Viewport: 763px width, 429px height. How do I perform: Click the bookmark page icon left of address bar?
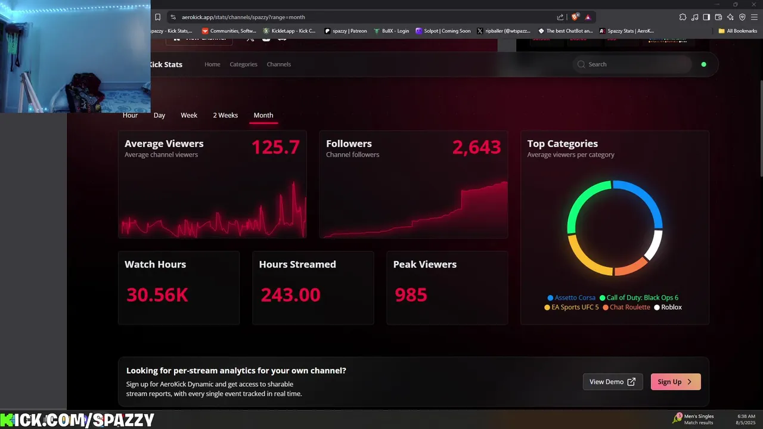(157, 17)
